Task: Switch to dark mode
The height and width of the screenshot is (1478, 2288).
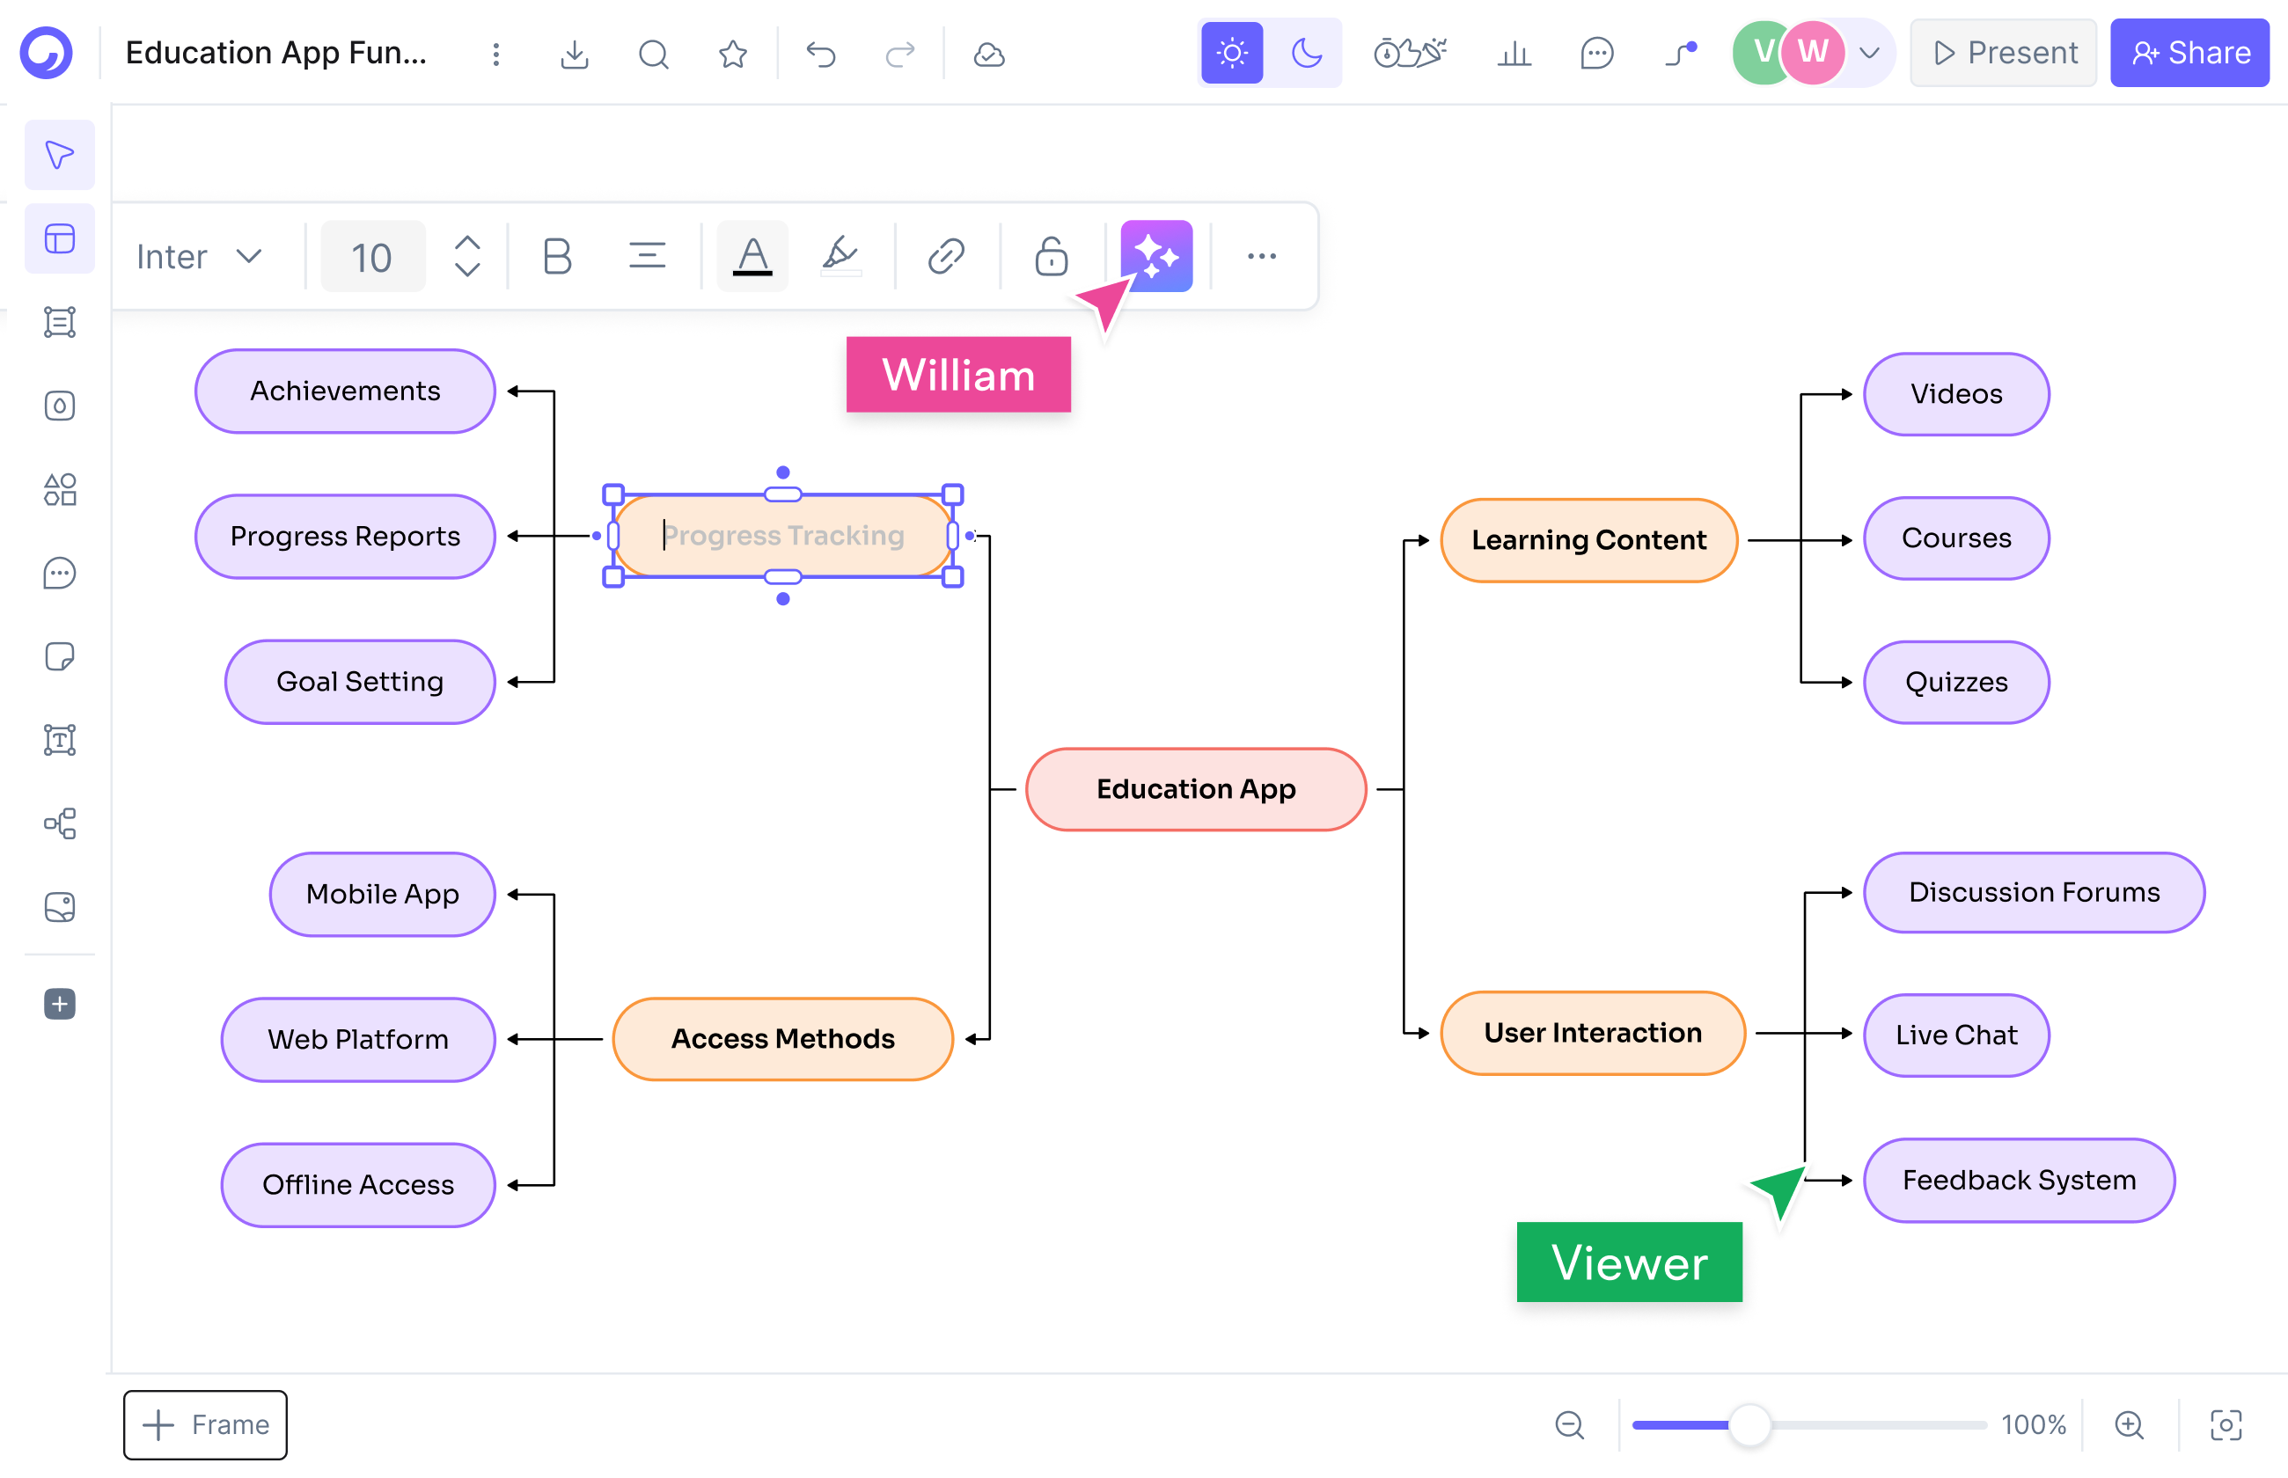Action: pos(1307,53)
